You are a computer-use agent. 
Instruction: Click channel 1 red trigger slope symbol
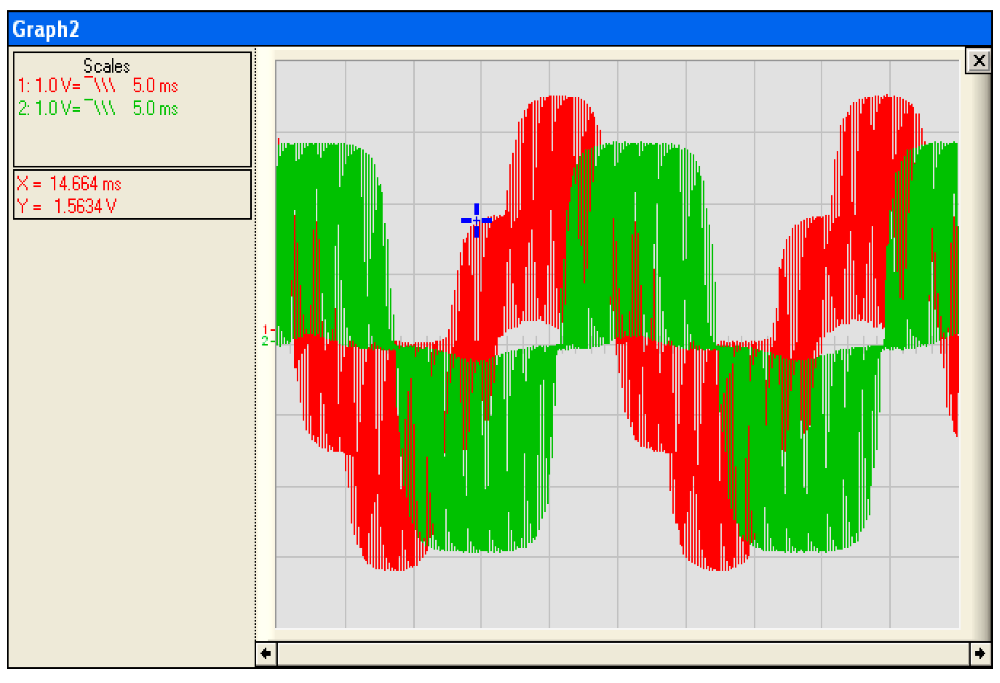(100, 85)
